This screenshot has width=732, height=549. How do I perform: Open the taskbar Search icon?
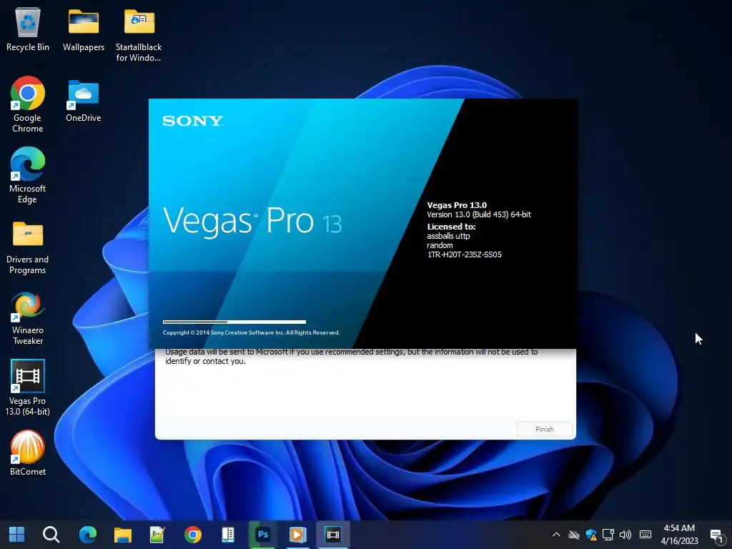click(51, 535)
